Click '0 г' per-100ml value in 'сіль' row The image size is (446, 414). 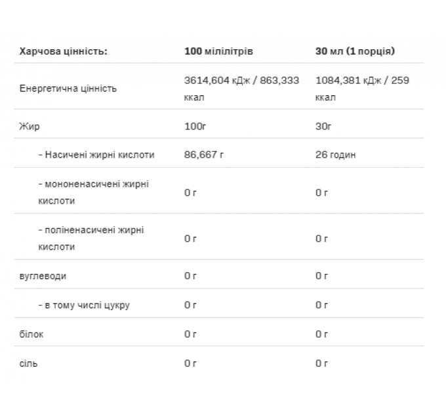click(190, 363)
